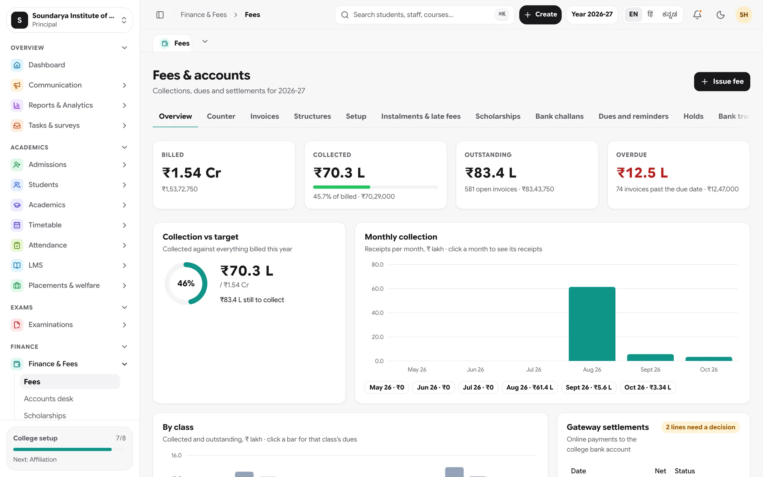Click the Finance & Fees wallet icon
Image resolution: width=763 pixels, height=477 pixels.
click(x=17, y=364)
